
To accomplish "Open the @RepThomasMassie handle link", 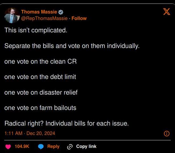I will click(x=44, y=18).
